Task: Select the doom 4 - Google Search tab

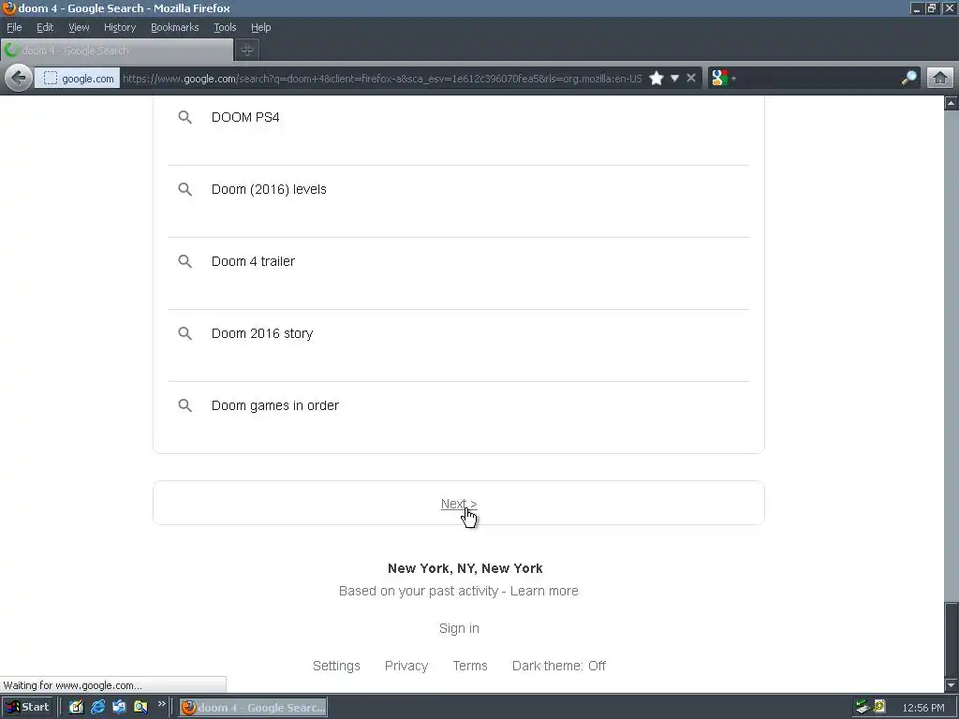Action: tap(117, 51)
